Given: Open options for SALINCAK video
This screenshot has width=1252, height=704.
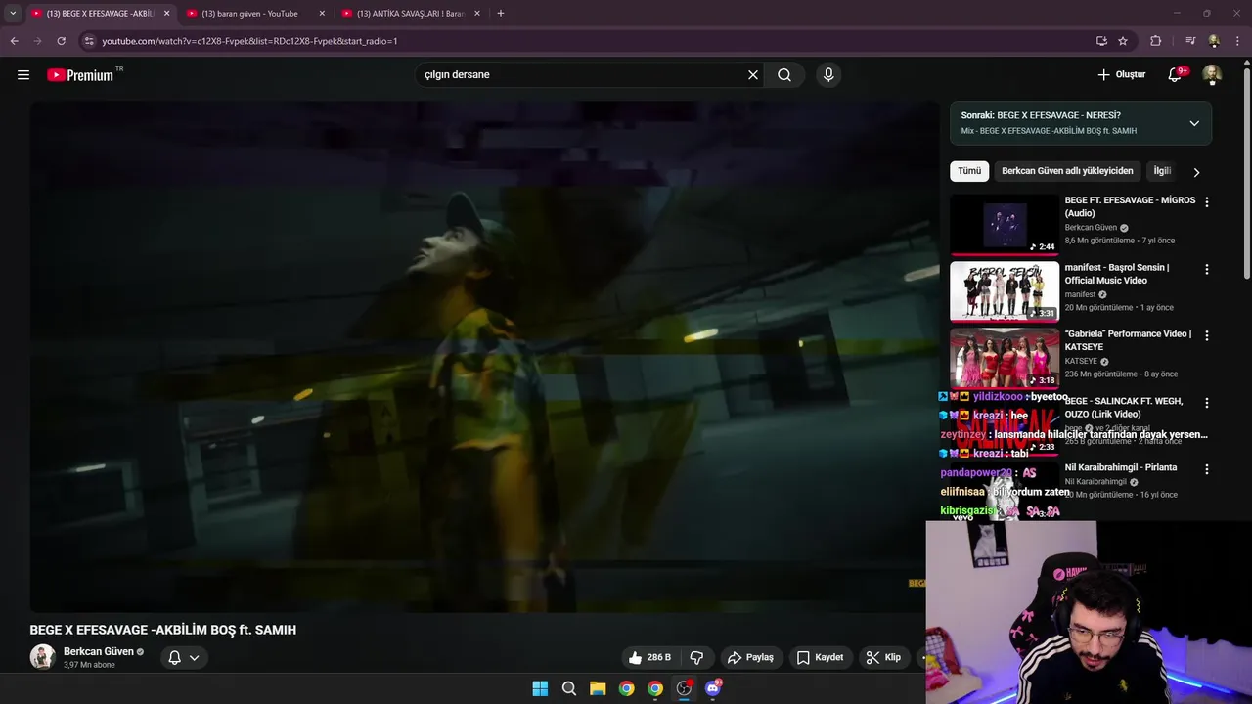Looking at the screenshot, I should click(1206, 403).
